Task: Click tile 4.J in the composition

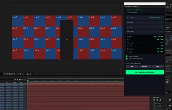Action: coord(116,54)
